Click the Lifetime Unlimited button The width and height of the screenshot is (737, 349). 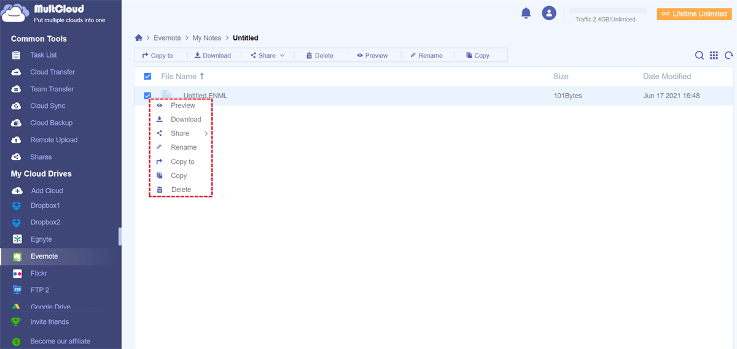(x=694, y=14)
